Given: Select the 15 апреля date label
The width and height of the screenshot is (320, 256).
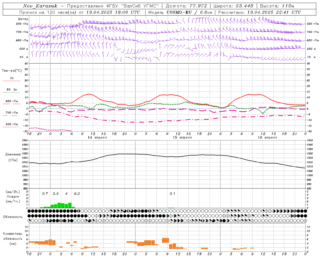Looking at the screenshot, I should (182, 137).
